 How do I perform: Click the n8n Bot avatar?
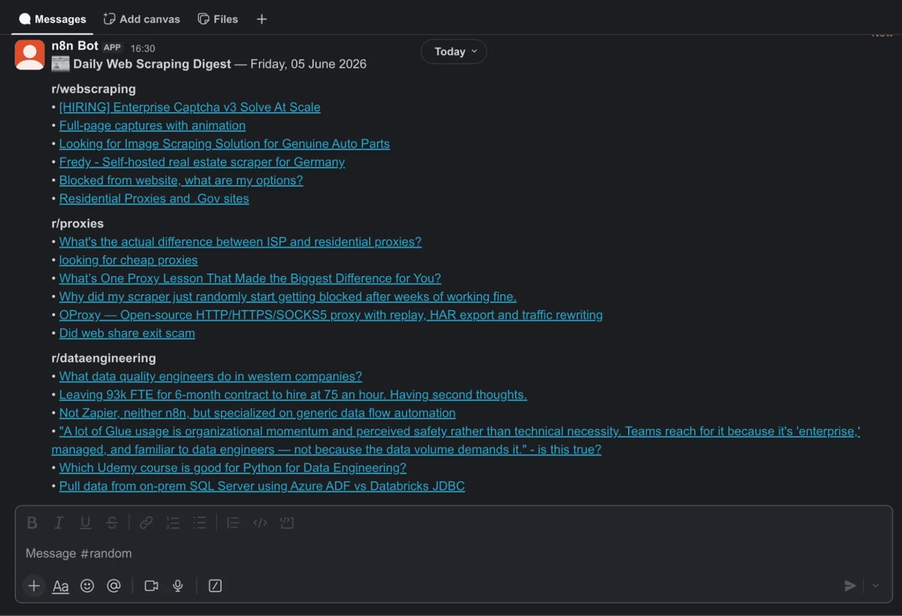coord(29,55)
